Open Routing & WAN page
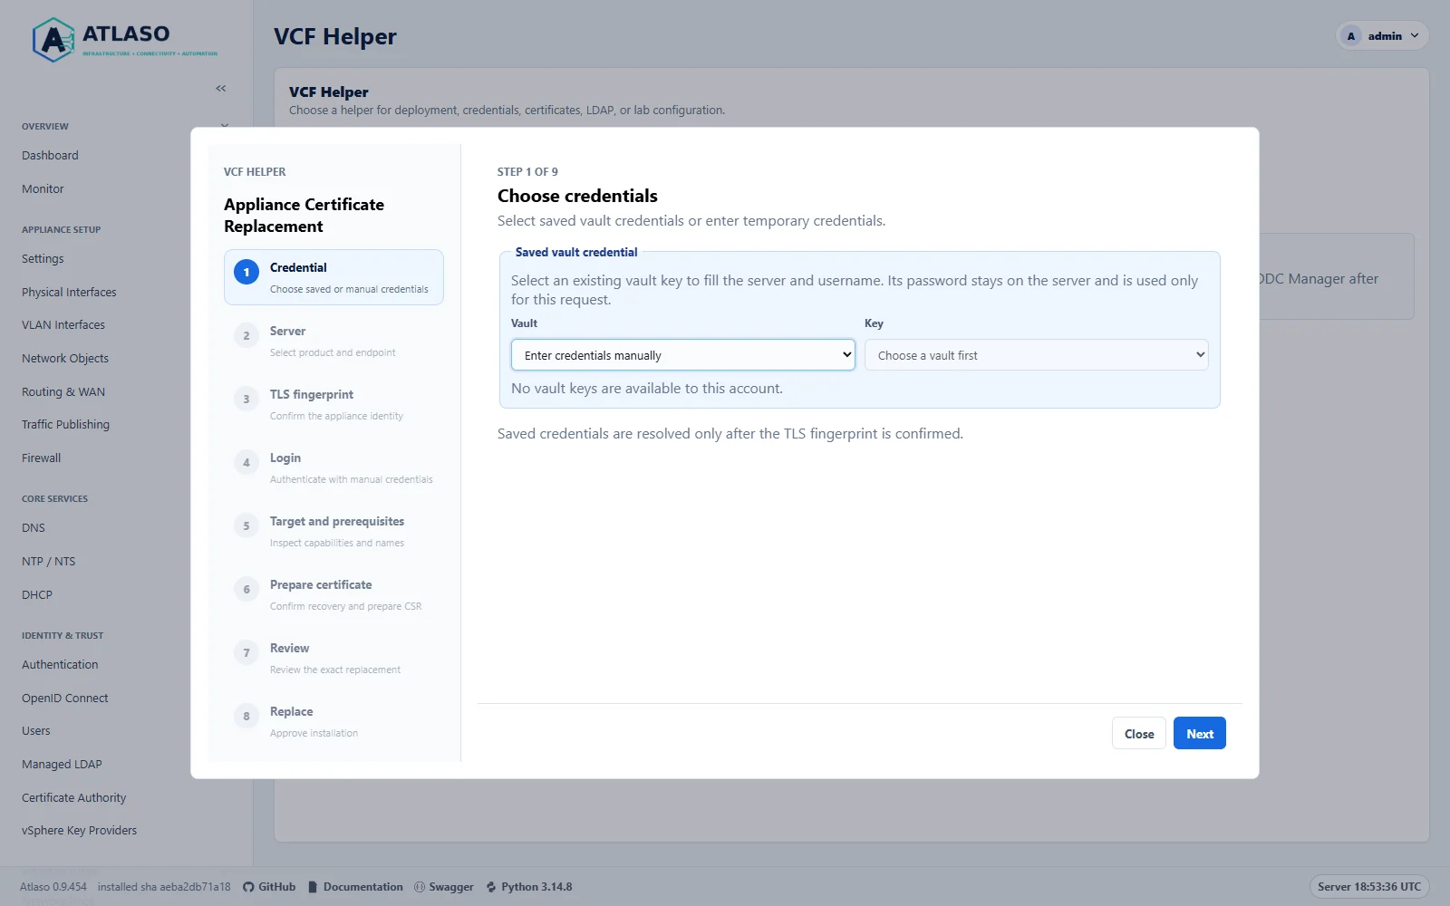 click(x=63, y=392)
